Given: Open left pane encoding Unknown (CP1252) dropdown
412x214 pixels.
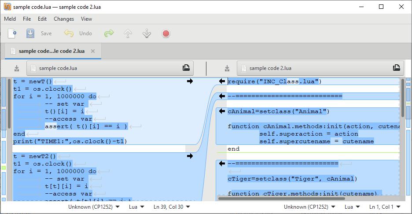Looking at the screenshot, I should (x=94, y=207).
